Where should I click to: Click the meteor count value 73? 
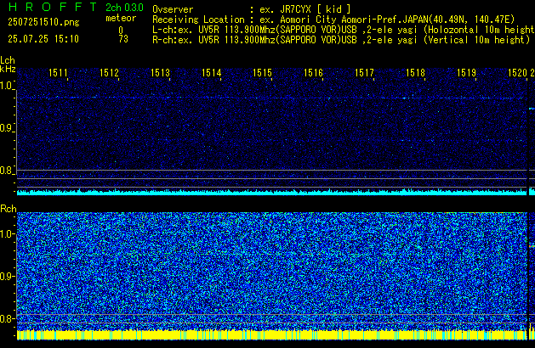coord(123,39)
